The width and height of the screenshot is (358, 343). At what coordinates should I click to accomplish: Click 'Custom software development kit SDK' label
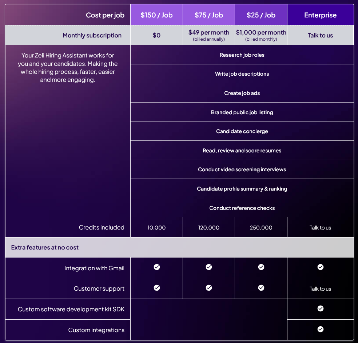[71, 309]
